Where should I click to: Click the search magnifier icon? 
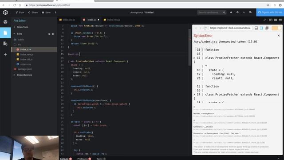224,12
